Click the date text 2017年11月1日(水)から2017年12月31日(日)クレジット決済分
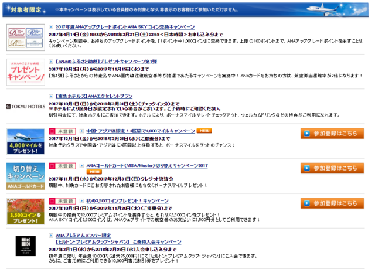 pos(111,179)
